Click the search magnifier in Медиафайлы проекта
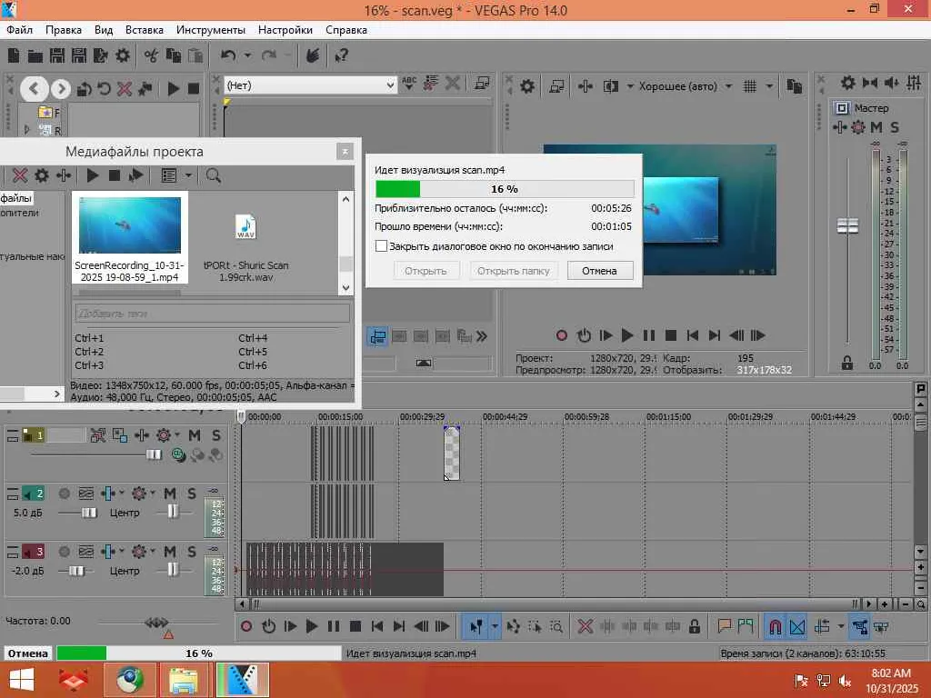The width and height of the screenshot is (931, 698). (x=213, y=175)
